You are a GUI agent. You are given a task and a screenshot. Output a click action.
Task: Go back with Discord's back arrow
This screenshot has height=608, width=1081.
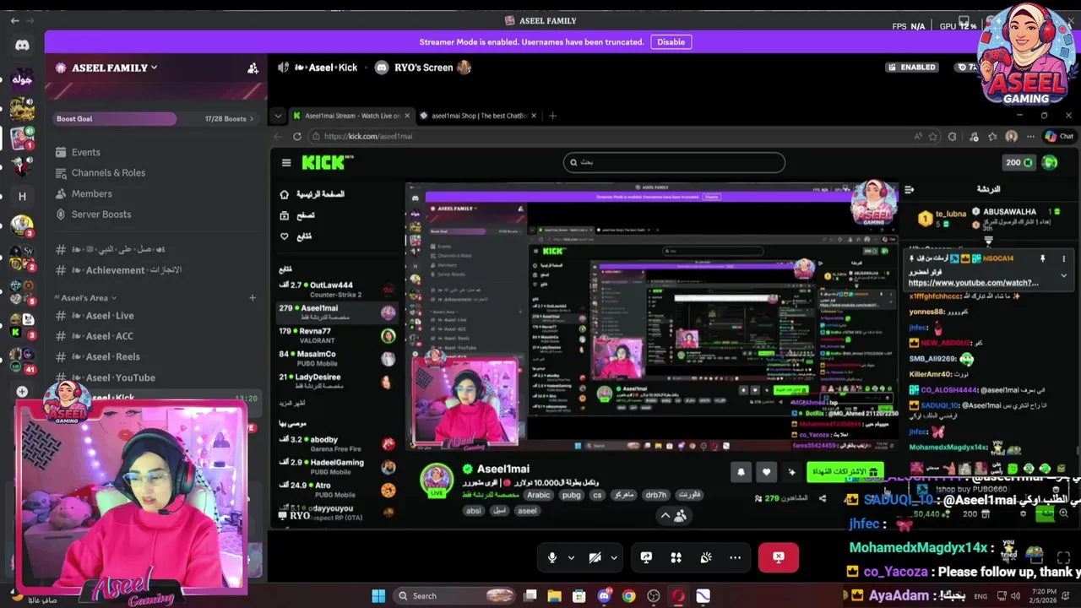(14, 20)
